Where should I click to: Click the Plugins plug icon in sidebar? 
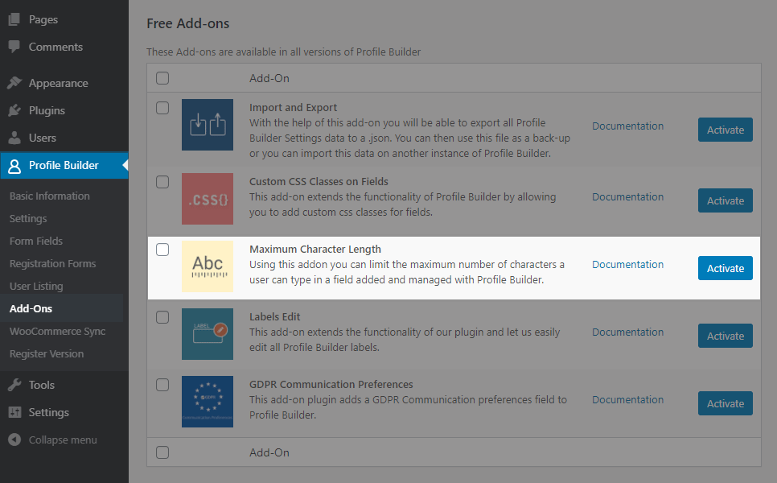[14, 110]
